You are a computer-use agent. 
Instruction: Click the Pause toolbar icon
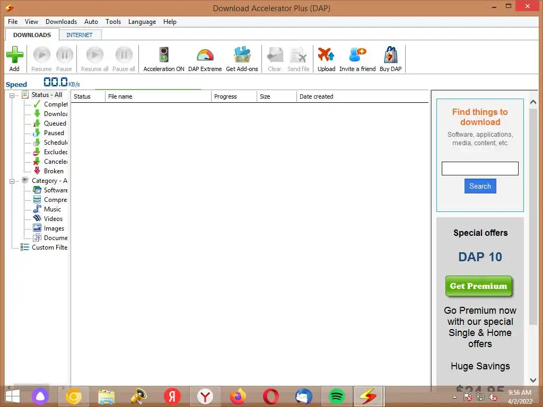point(64,55)
